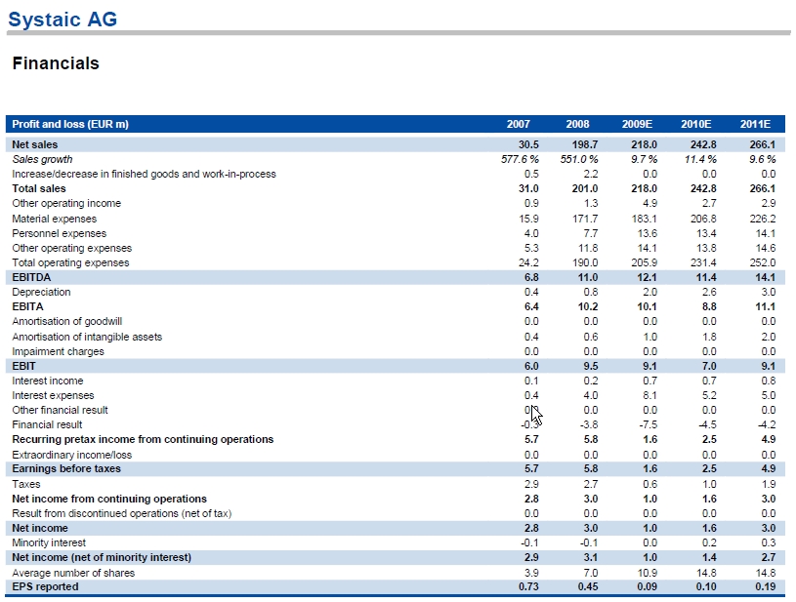Select the 2009E column header
This screenshot has height=602, width=796.
point(637,124)
